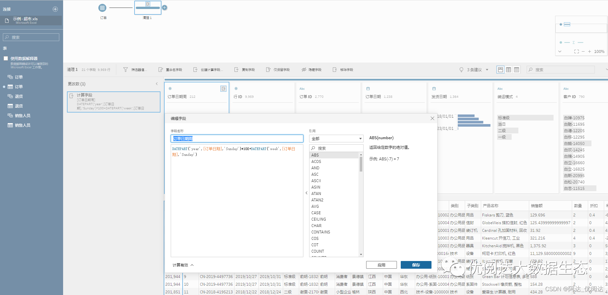Select AVG in function list

[x=334, y=206]
